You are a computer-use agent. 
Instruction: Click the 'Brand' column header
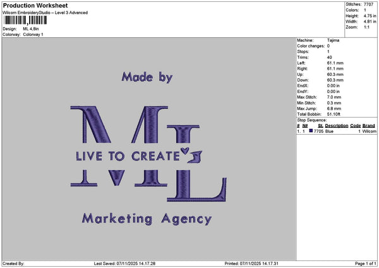click(369, 126)
